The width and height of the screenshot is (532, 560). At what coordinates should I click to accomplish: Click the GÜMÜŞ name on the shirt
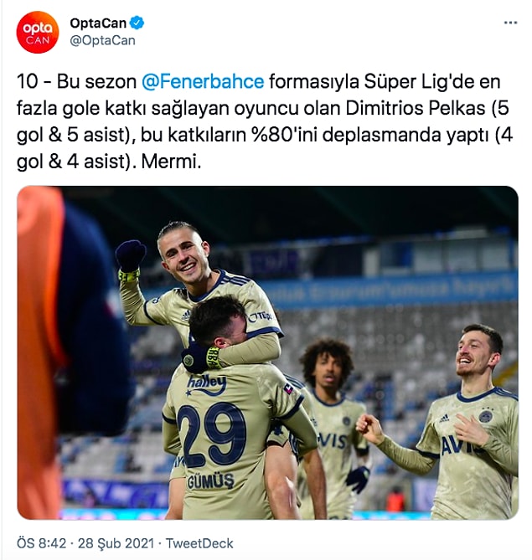(211, 481)
